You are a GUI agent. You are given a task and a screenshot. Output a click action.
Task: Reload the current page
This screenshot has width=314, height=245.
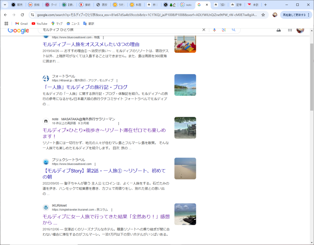click(x=22, y=15)
